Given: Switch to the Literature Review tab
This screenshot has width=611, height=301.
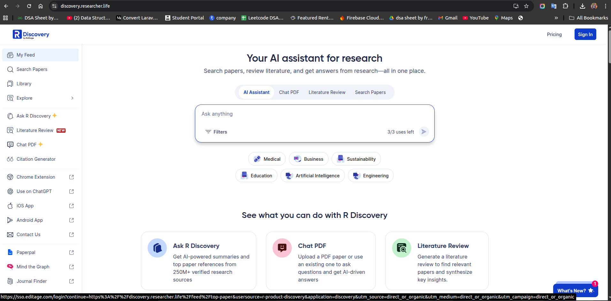Looking at the screenshot, I should (327, 92).
